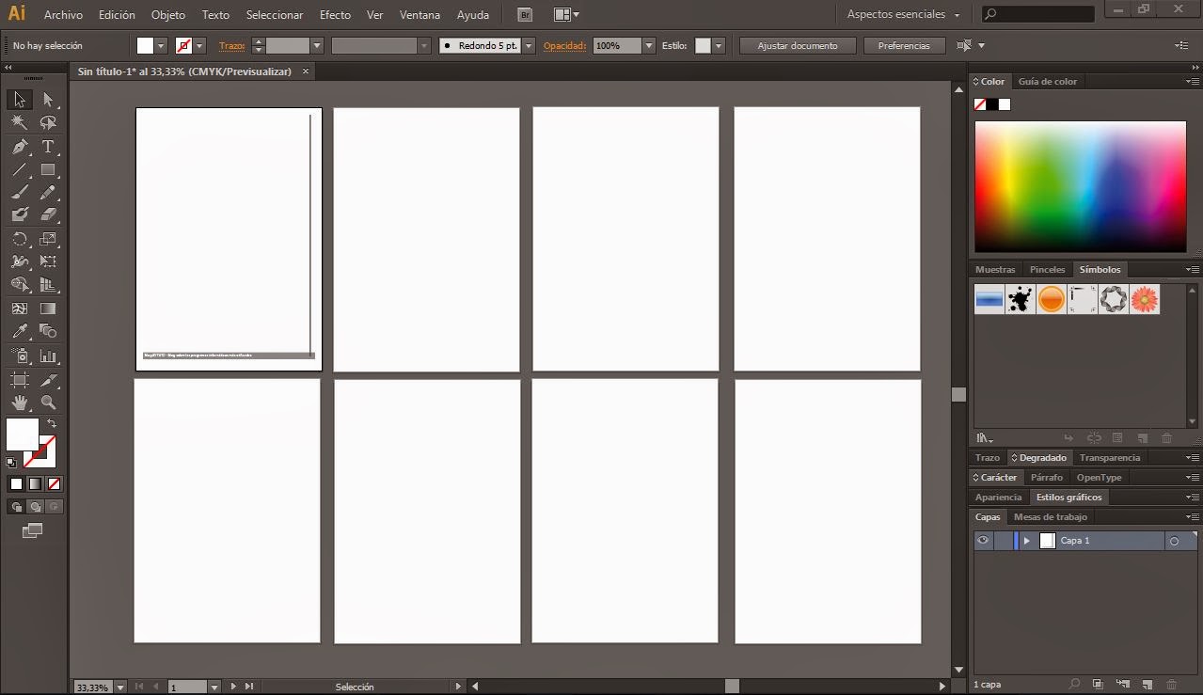Open the zoom level dropdown at bottom left
The width and height of the screenshot is (1203, 695).
(x=119, y=687)
